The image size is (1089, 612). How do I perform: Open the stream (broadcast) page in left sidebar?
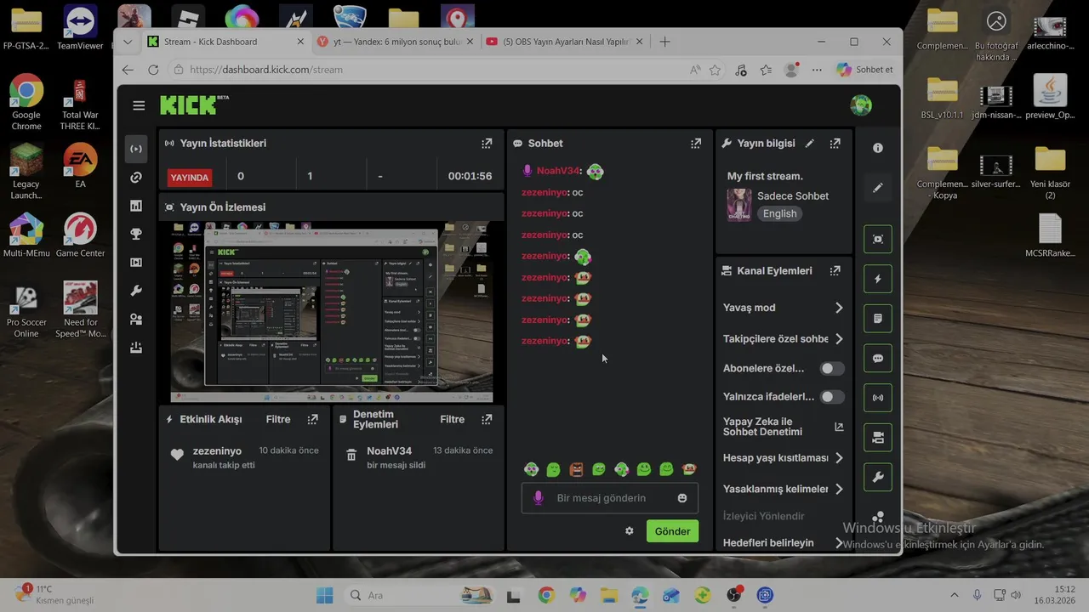[136, 149]
